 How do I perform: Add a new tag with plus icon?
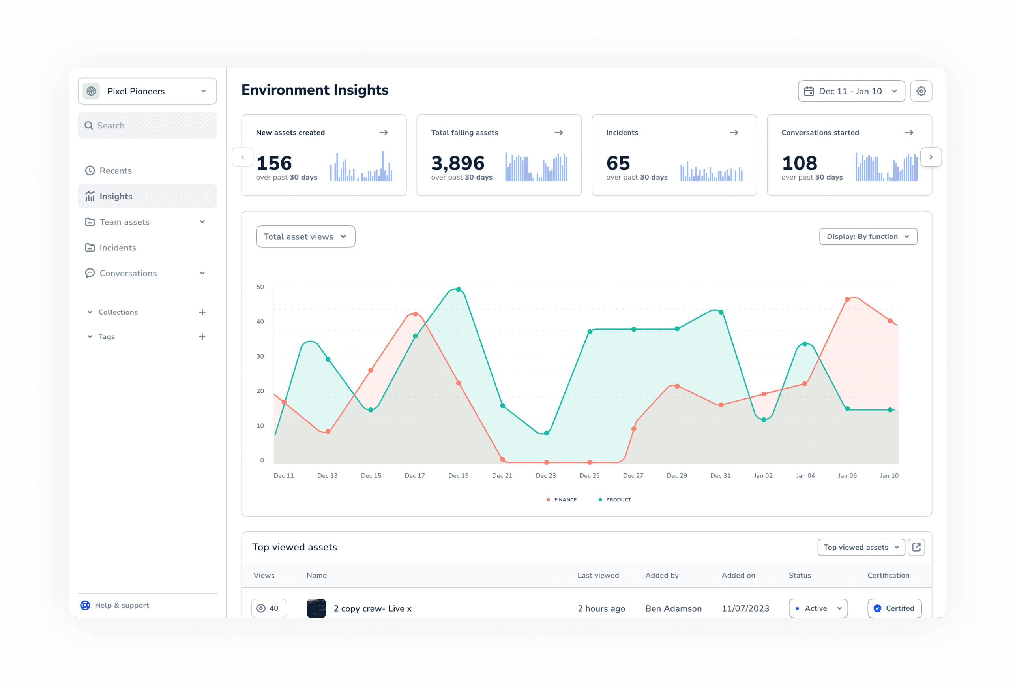point(202,336)
